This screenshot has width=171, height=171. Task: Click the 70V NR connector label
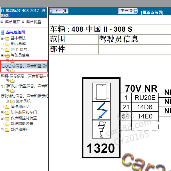pyautogui.click(x=141, y=88)
